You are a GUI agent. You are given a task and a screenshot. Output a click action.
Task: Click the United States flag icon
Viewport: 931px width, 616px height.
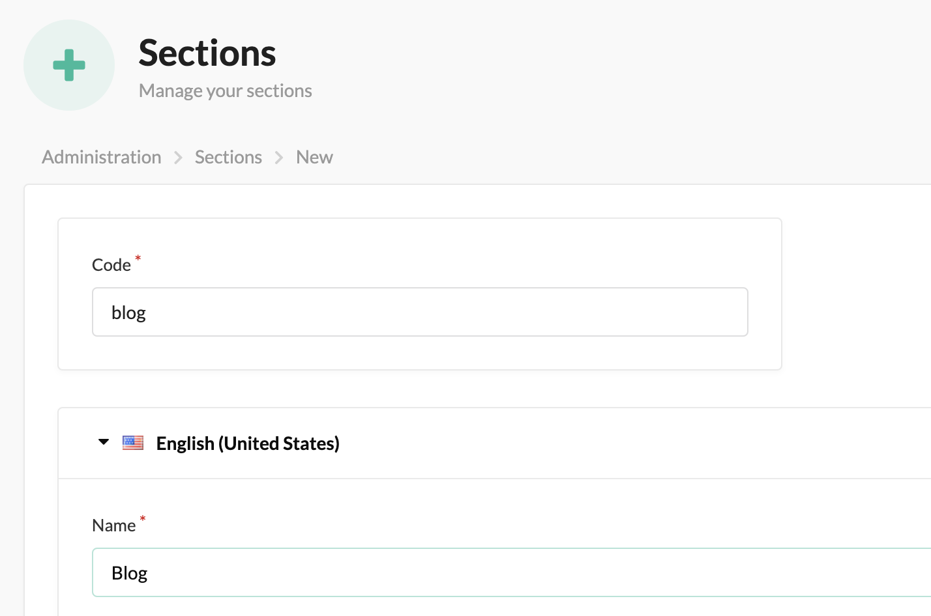click(x=133, y=443)
